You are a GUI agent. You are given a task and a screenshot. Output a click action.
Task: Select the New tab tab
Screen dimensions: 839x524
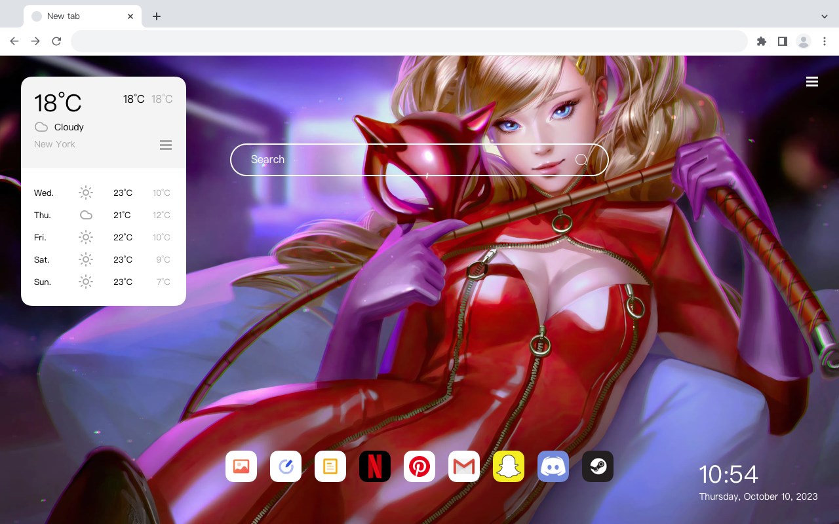coord(83,16)
